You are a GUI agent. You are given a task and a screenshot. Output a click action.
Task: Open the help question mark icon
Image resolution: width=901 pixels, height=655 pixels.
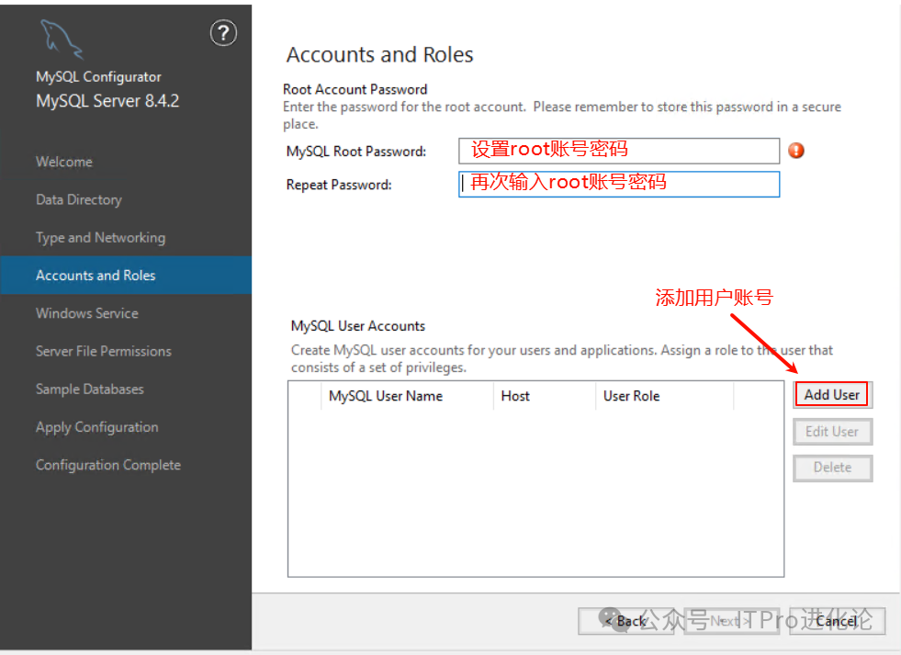coord(223,33)
